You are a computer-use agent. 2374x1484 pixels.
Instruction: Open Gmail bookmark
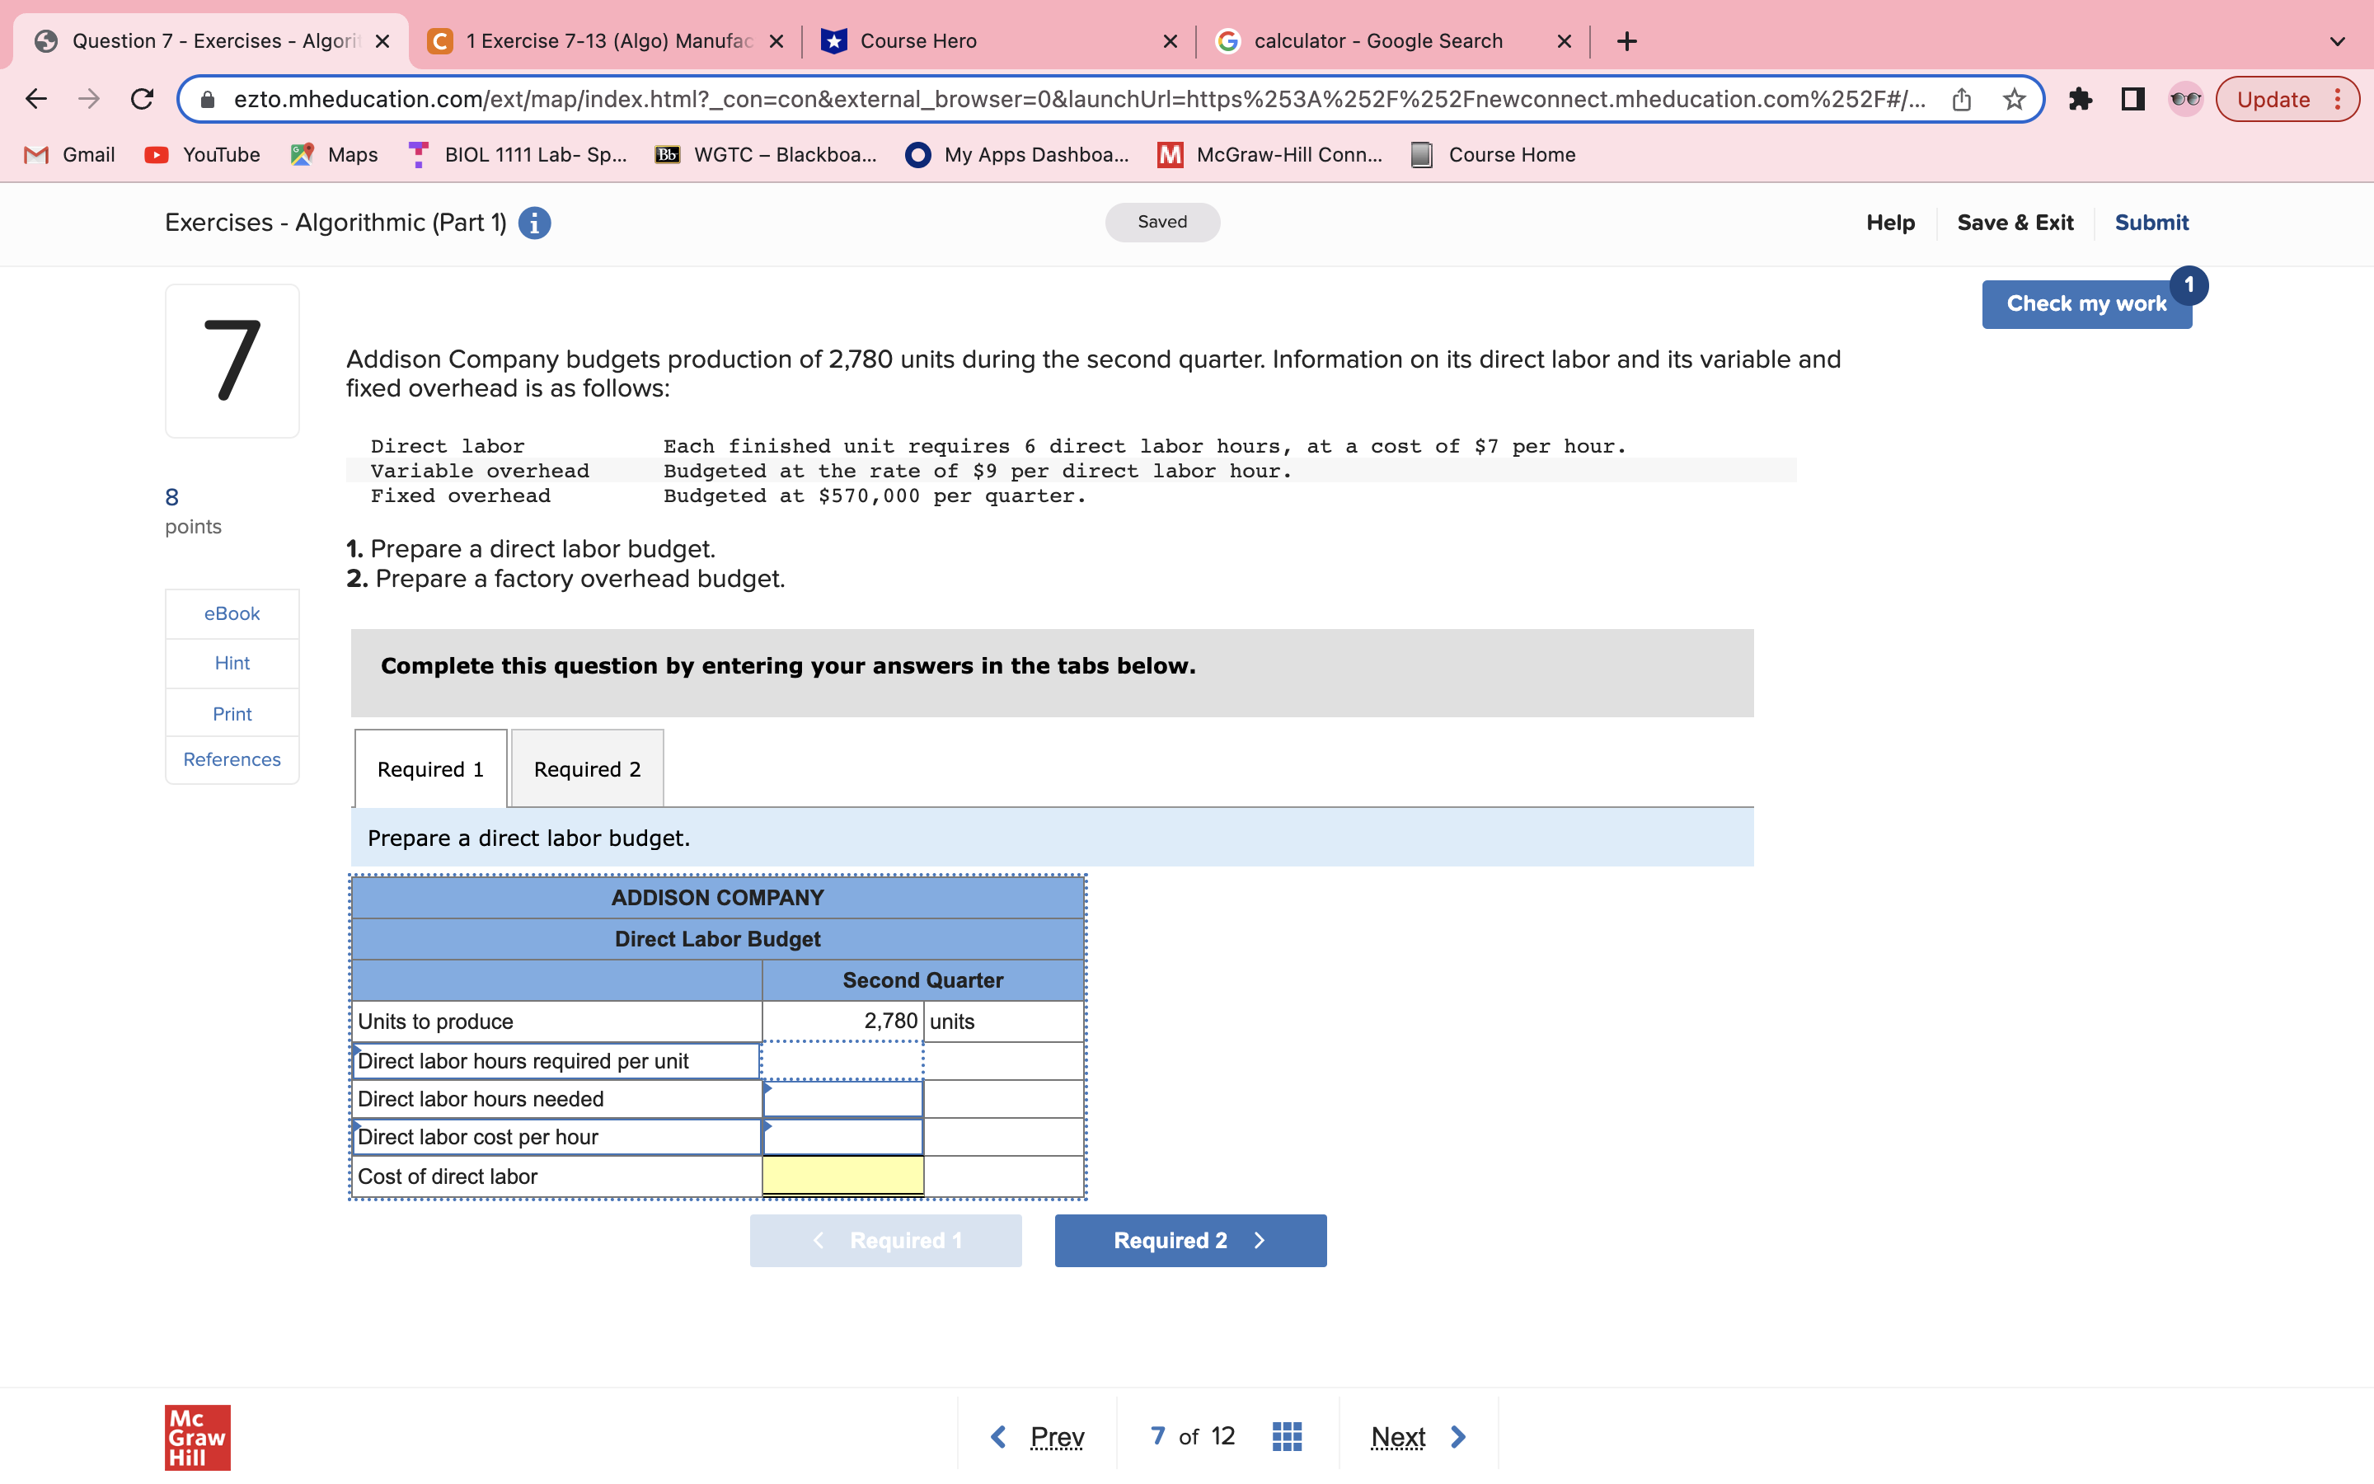[69, 155]
